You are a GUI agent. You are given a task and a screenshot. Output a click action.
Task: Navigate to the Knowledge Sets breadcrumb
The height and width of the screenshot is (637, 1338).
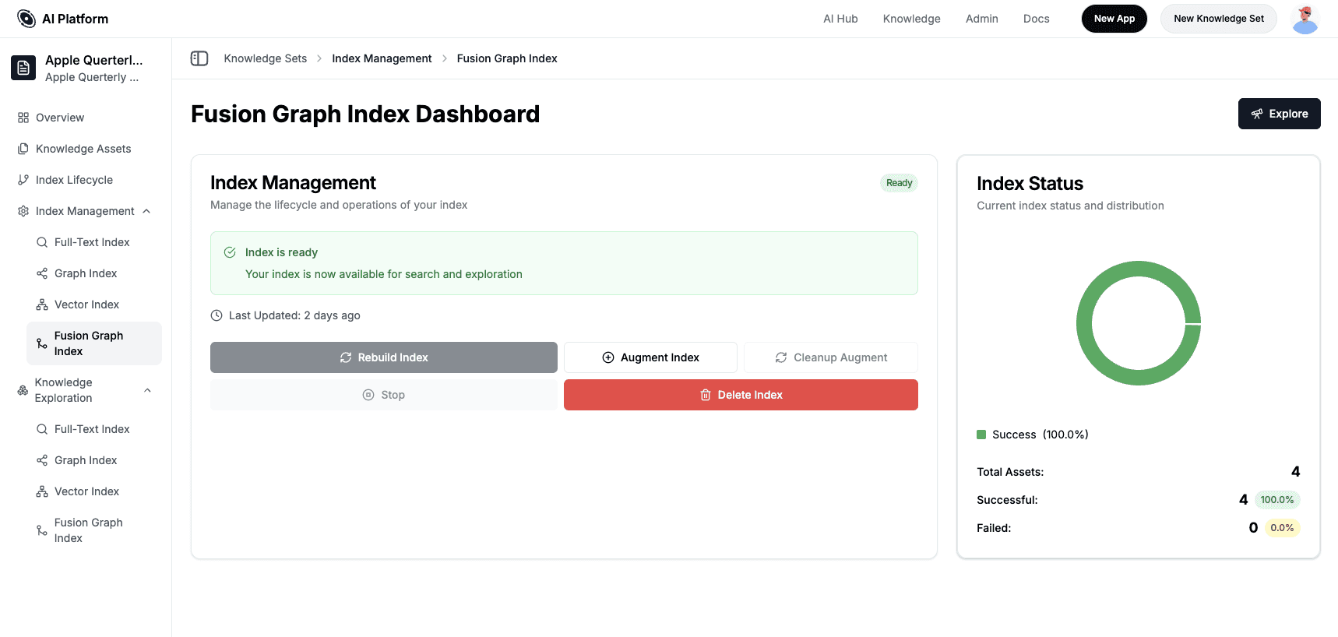(266, 58)
